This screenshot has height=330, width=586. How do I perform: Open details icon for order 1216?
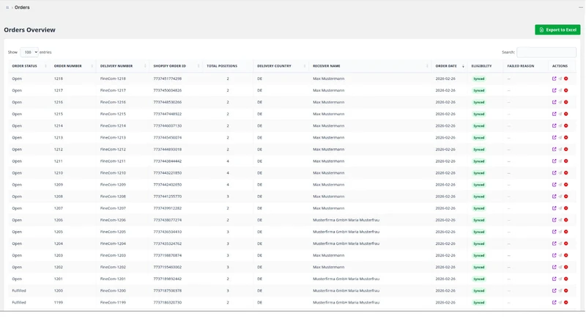(554, 102)
